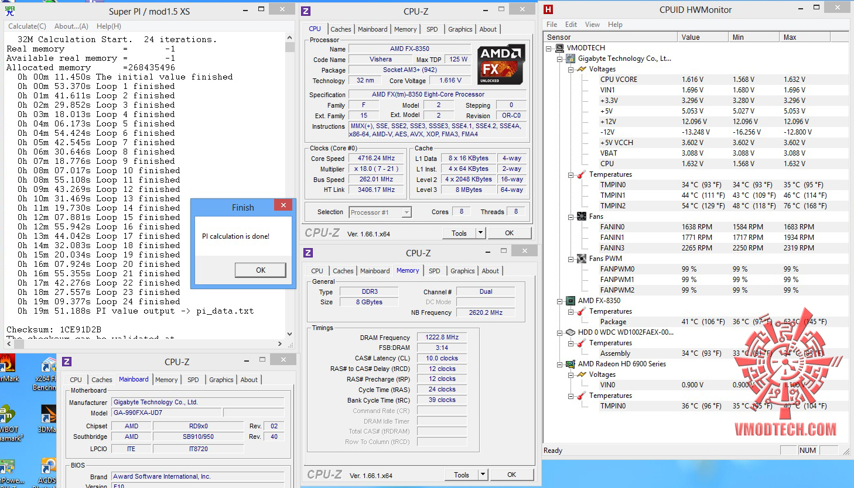854x488 pixels.
Task: Click the lightning icon under AMD Radeon HD 6900
Action: point(582,374)
